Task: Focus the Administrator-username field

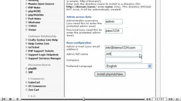Action: click(x=114, y=22)
